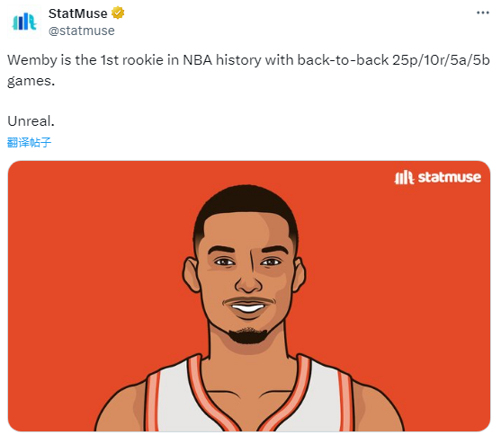
Task: Click the white statmuse bars logo in the image
Action: [404, 178]
